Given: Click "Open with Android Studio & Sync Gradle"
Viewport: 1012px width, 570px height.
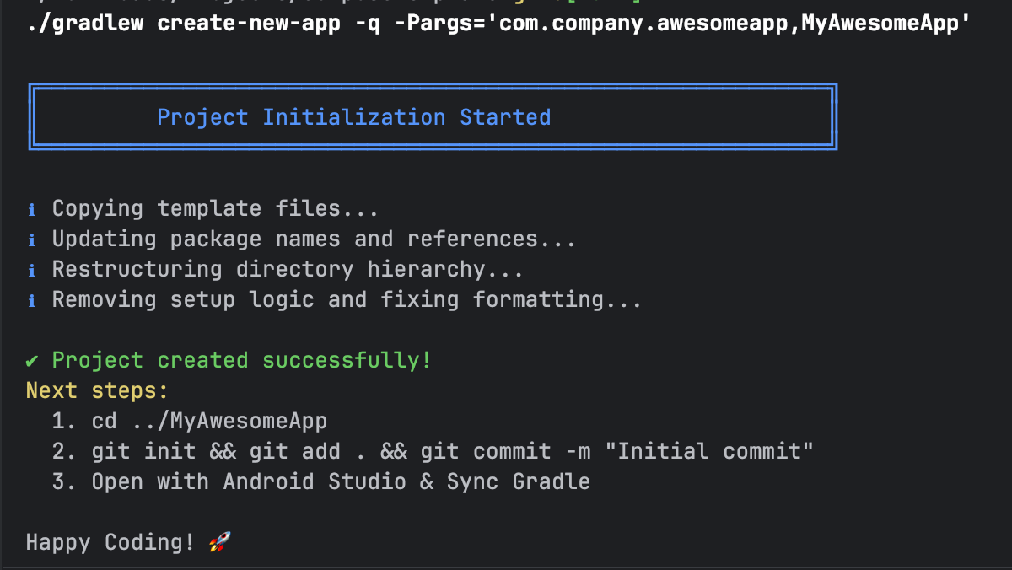Looking at the screenshot, I should click(341, 482).
